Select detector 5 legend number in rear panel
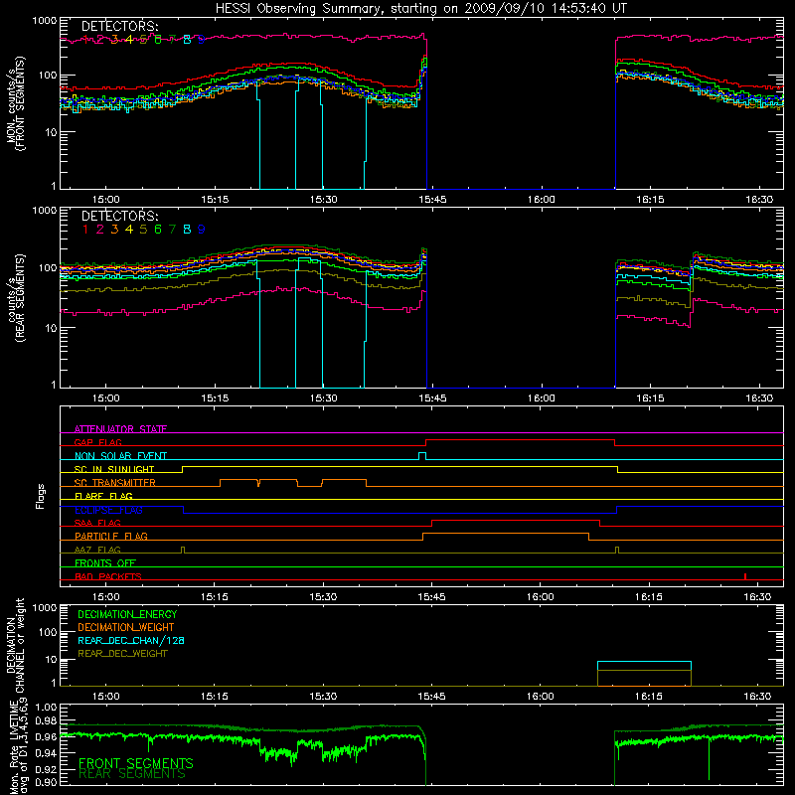Screen dimensions: 795x795 point(143,230)
